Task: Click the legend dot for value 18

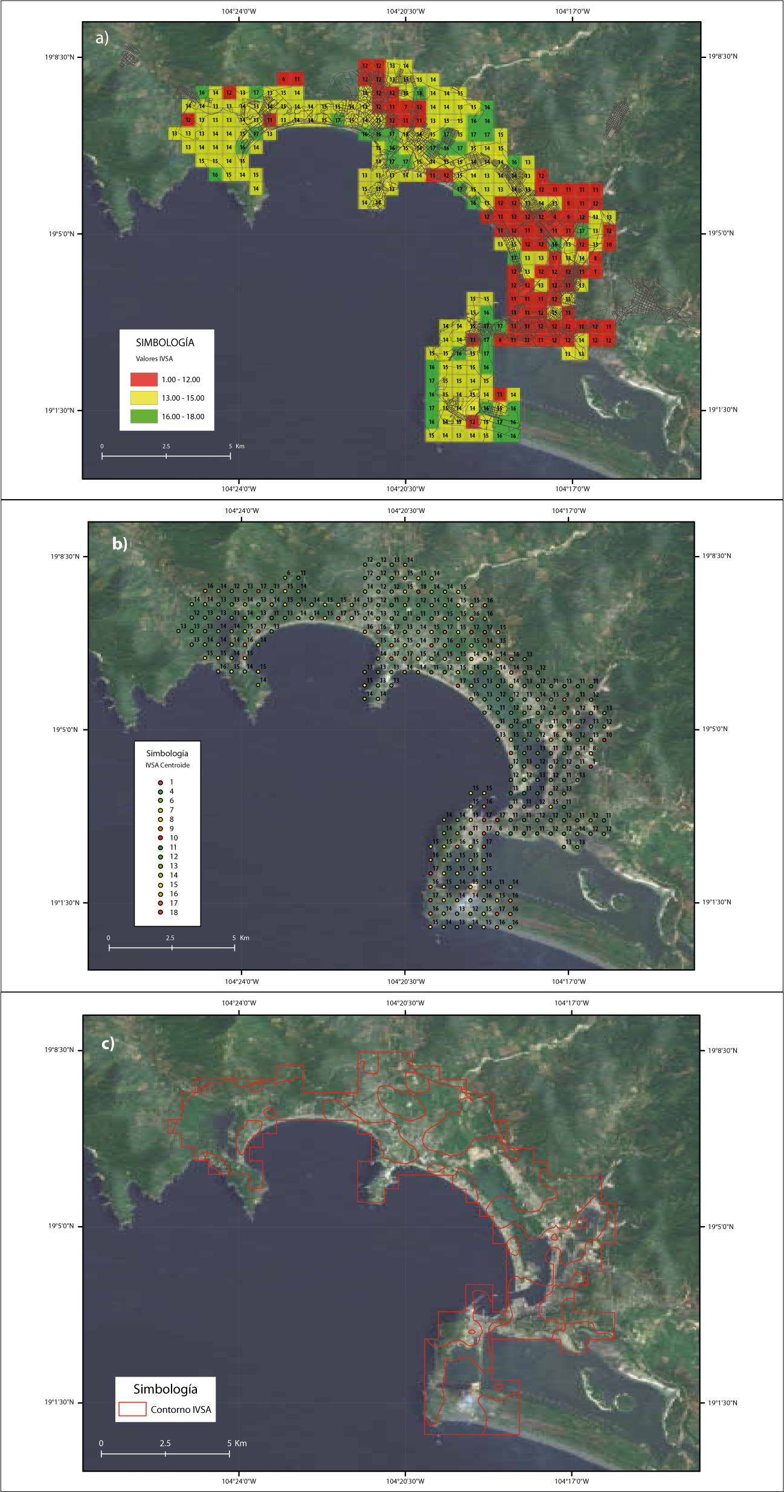Action: click(x=160, y=912)
